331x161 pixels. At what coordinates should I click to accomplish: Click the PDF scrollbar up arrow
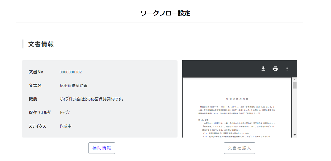[x=294, y=80]
